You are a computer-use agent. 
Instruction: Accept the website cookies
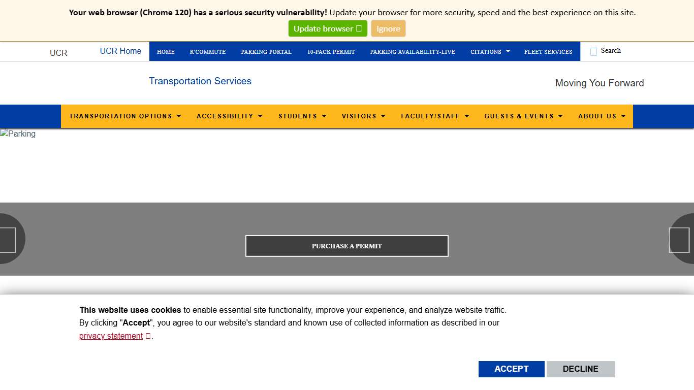(x=511, y=369)
